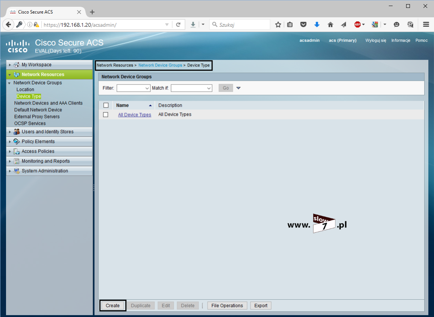The width and height of the screenshot is (434, 317).
Task: Click the Network Resources icon
Action: point(17,74)
